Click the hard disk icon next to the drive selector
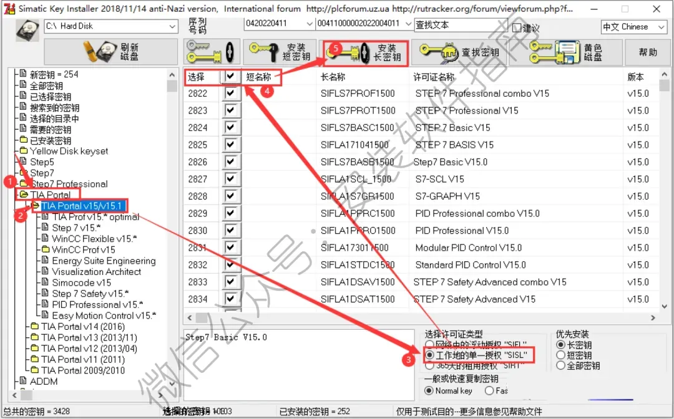 pos(27,30)
